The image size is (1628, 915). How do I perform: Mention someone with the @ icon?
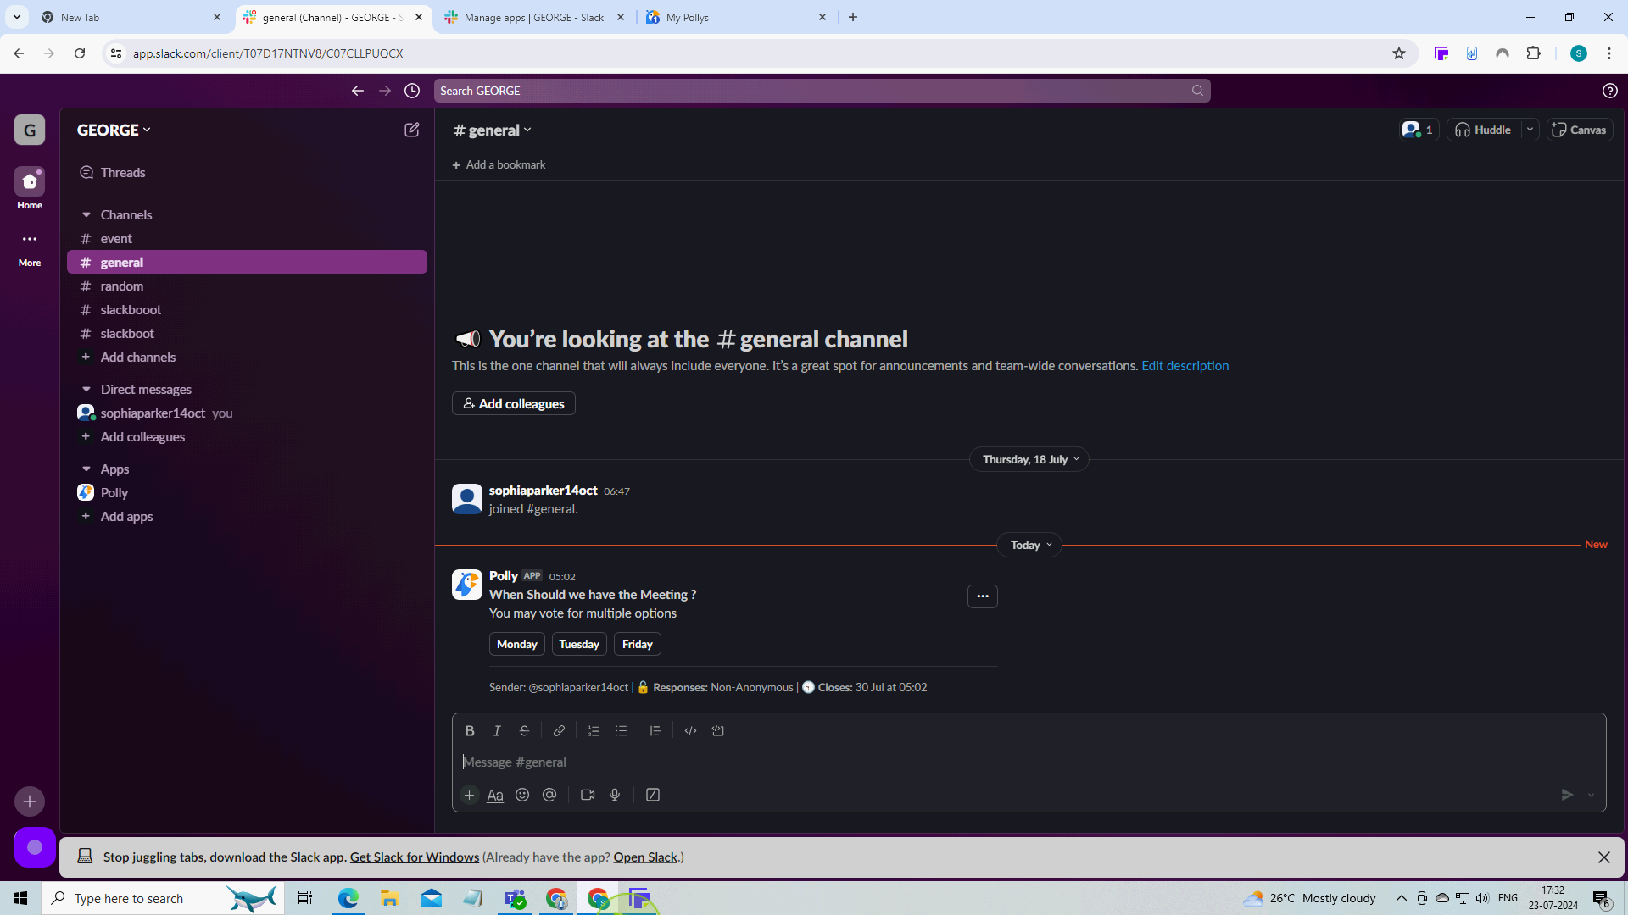pos(549,795)
